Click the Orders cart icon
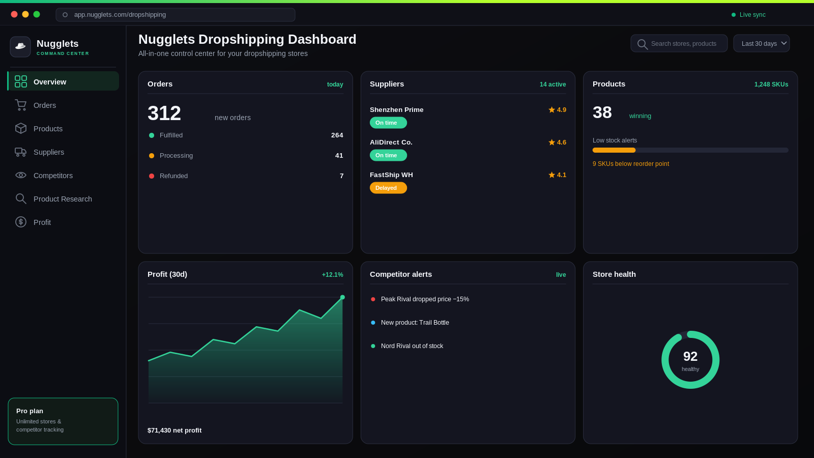The image size is (814, 458). [21, 105]
